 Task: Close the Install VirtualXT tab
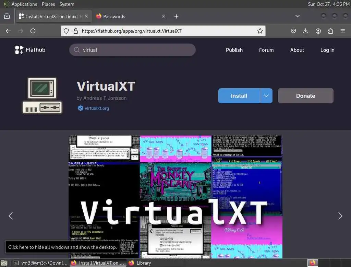pyautogui.click(x=86, y=16)
